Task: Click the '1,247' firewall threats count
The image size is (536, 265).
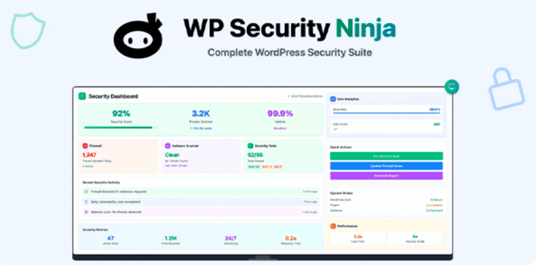Action: 89,155
